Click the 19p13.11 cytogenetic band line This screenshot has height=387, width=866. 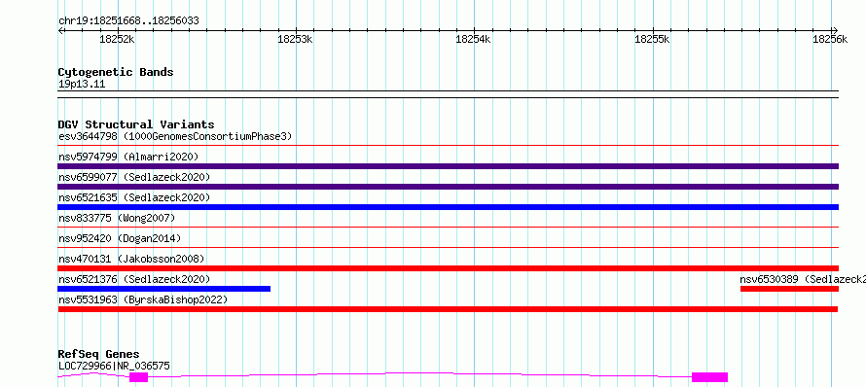coord(448,94)
